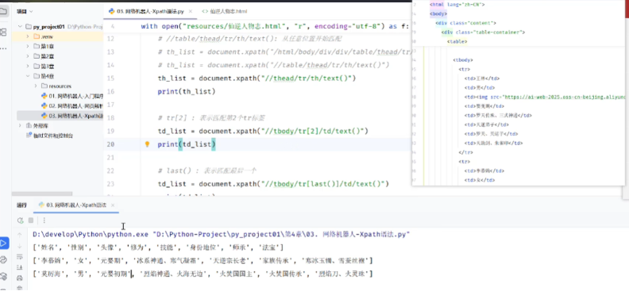Expand the 第1章 folder
Viewport: 629px width, 291px height.
(x=28, y=46)
